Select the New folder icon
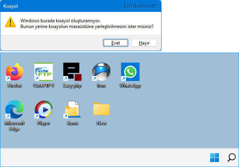The image size is (239, 167). (101, 109)
